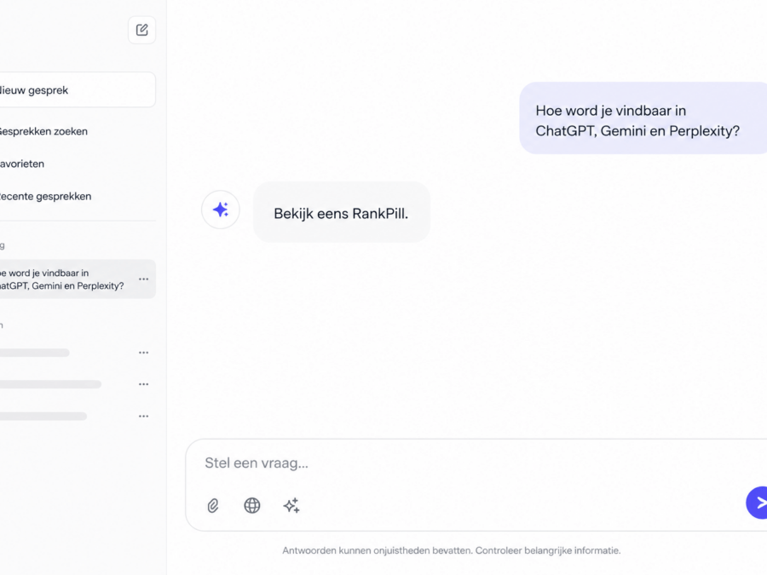
Task: Click the Bekijk eens RankPill reply bubble
Action: pos(342,212)
